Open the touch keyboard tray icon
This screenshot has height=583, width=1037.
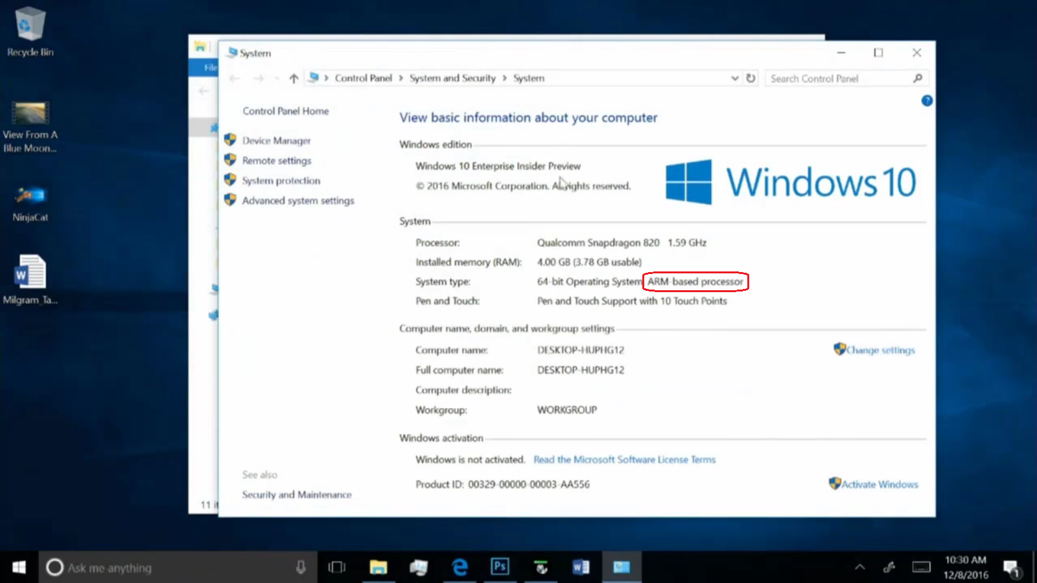pos(921,567)
